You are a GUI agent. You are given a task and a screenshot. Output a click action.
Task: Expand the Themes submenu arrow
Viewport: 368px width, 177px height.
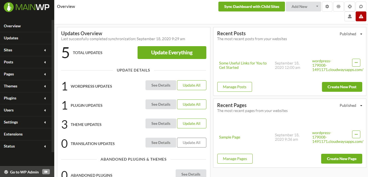(45, 86)
